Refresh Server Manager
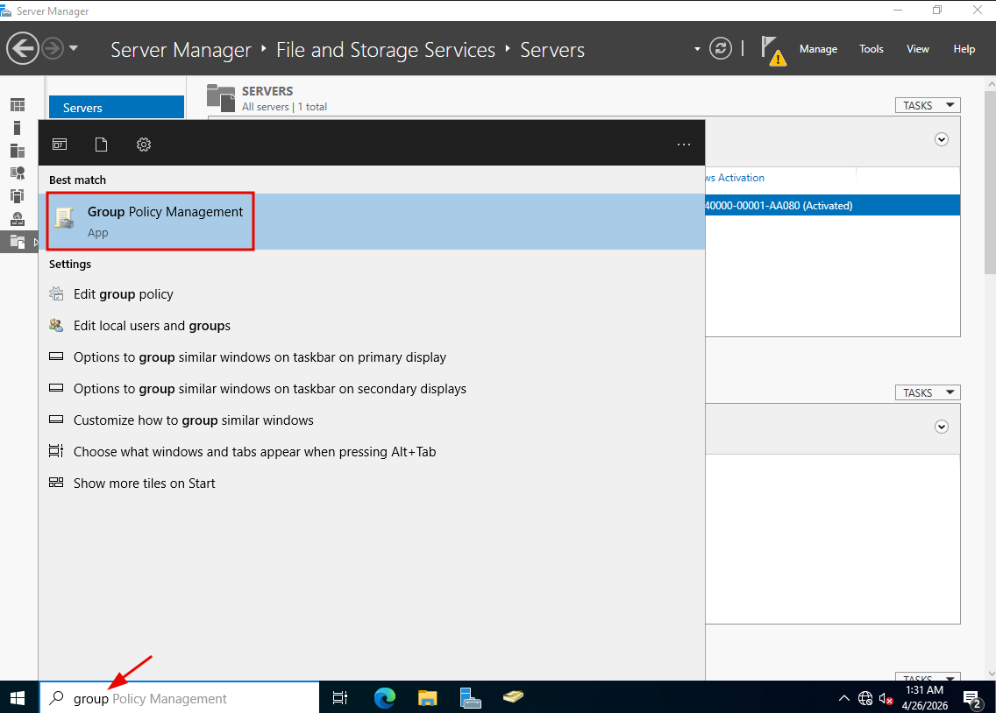The height and width of the screenshot is (713, 996). coord(721,48)
